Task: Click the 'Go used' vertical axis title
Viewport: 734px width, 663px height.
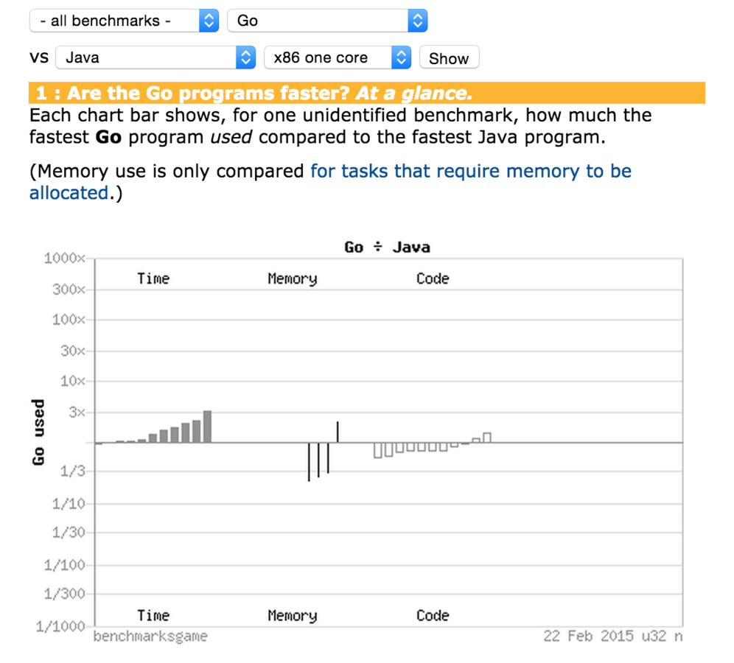Action: [x=38, y=432]
